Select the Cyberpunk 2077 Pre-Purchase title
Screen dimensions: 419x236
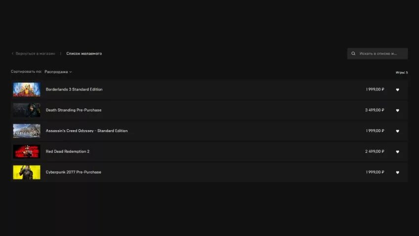pyautogui.click(x=74, y=172)
